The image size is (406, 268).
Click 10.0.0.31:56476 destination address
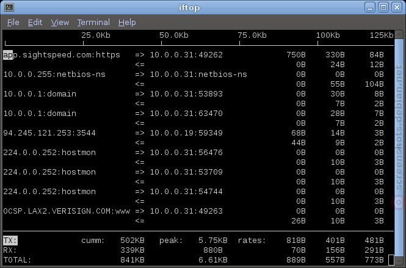[x=186, y=153]
